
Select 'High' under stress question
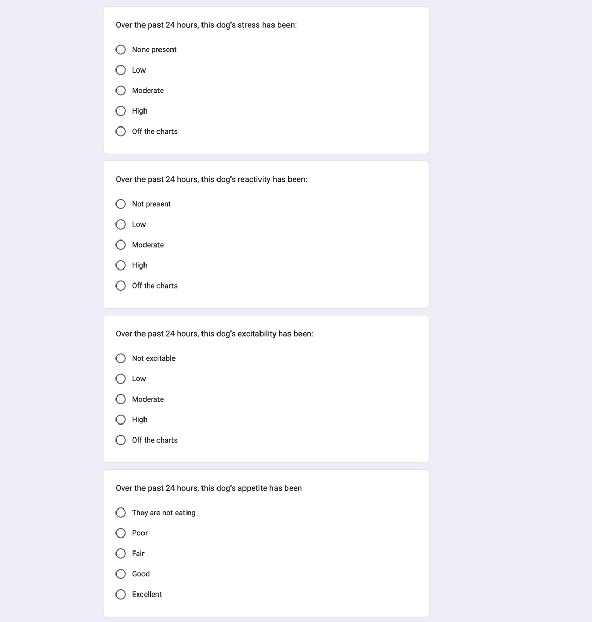pyautogui.click(x=121, y=111)
